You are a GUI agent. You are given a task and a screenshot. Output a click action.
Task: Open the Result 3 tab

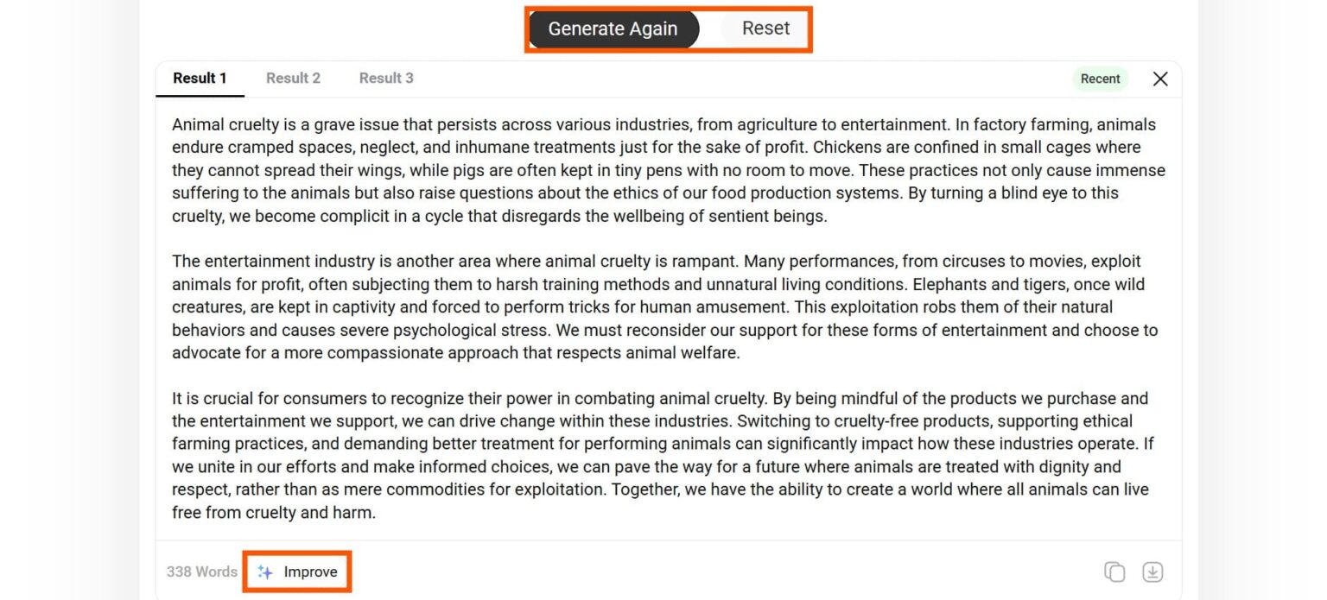[x=385, y=78]
